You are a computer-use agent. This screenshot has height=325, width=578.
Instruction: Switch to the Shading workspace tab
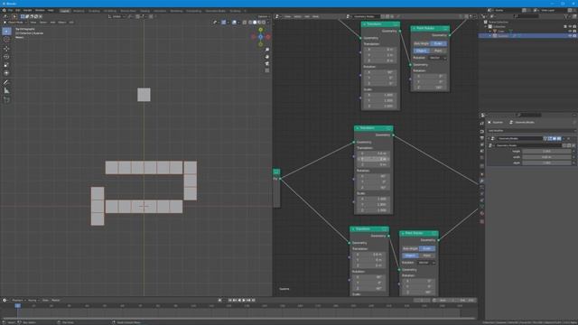(144, 11)
